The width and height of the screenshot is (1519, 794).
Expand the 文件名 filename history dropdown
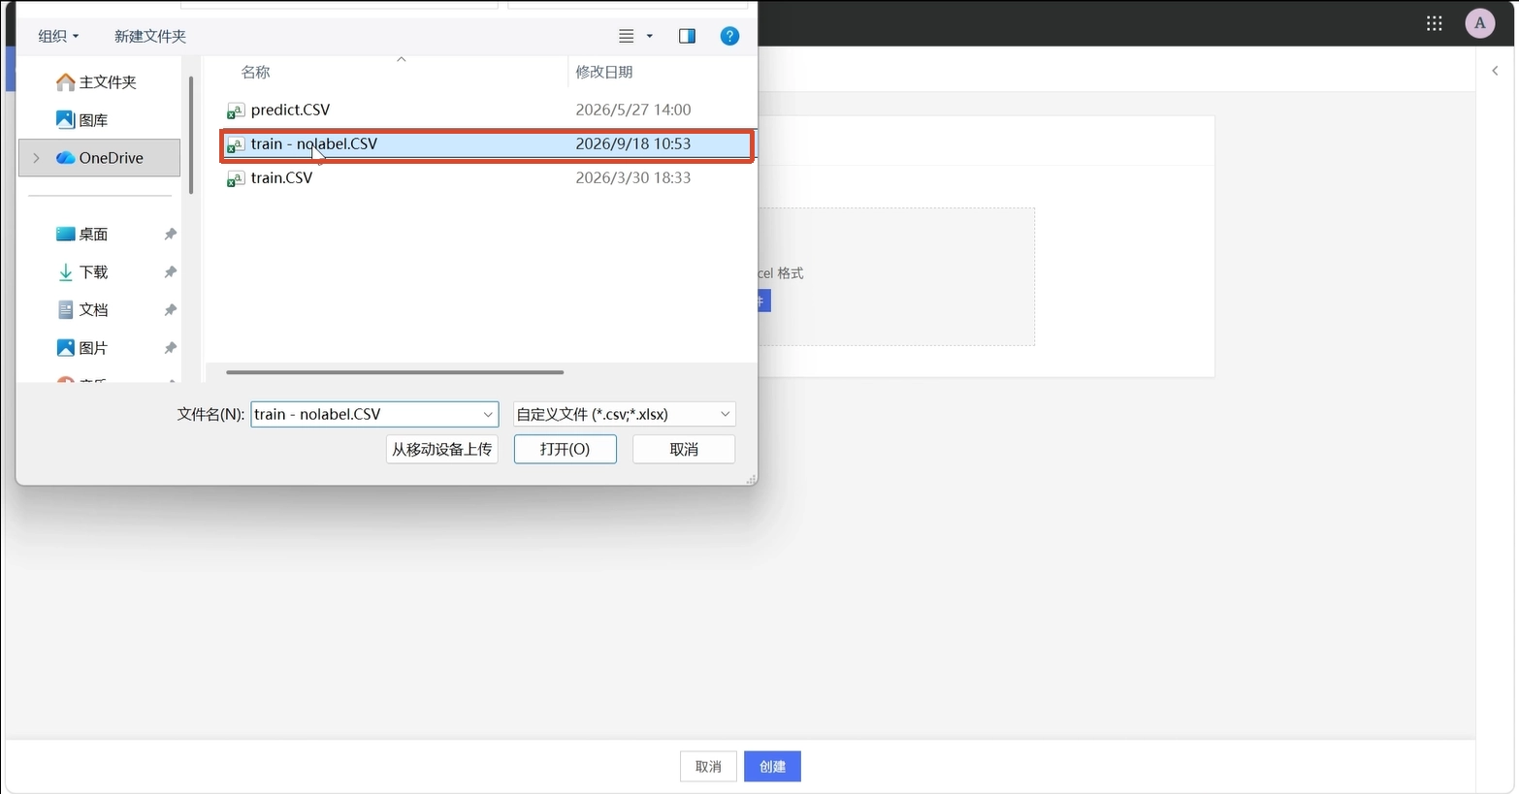coord(488,414)
